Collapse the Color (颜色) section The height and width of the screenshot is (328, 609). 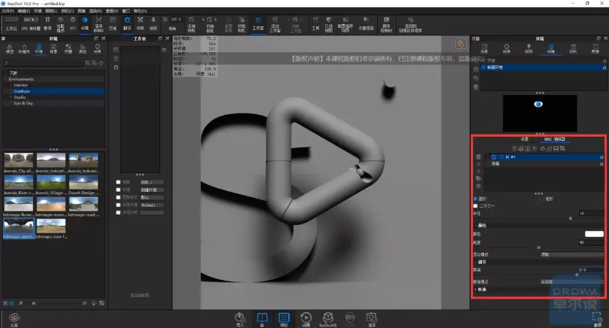[x=475, y=225]
